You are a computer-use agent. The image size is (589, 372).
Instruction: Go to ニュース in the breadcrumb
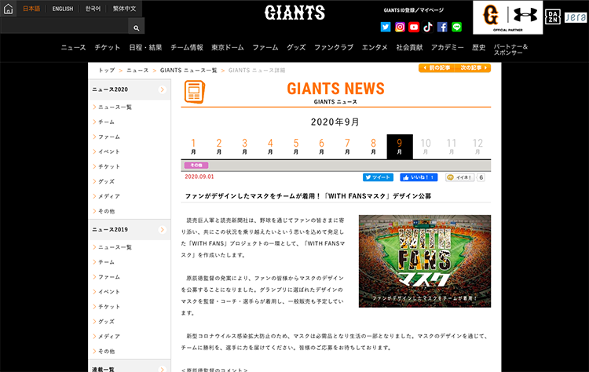click(137, 70)
